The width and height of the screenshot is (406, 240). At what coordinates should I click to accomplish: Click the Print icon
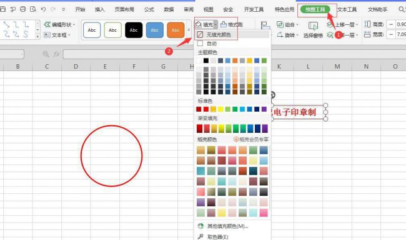(x=22, y=9)
